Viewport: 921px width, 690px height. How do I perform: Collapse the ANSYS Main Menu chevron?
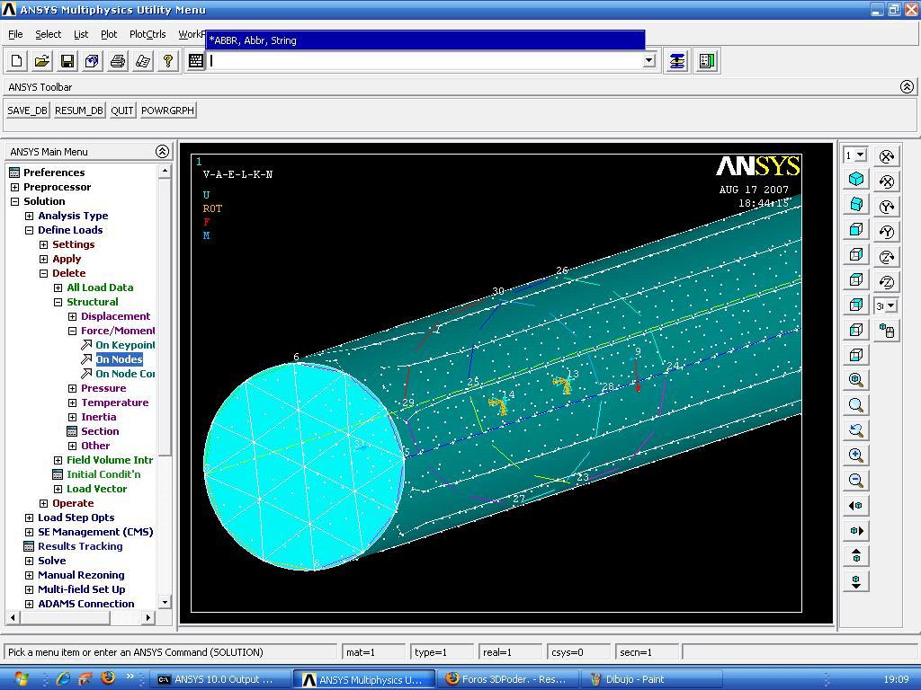[162, 151]
